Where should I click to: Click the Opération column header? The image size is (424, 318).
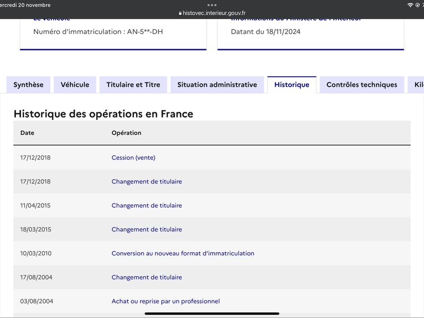[126, 133]
